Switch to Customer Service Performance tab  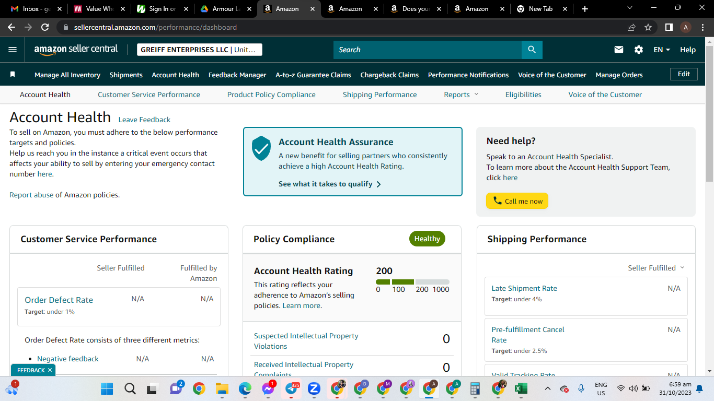click(x=149, y=95)
